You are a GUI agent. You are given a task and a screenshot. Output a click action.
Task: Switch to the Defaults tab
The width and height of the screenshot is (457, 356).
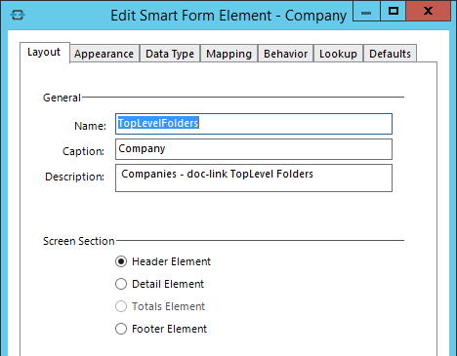point(390,54)
